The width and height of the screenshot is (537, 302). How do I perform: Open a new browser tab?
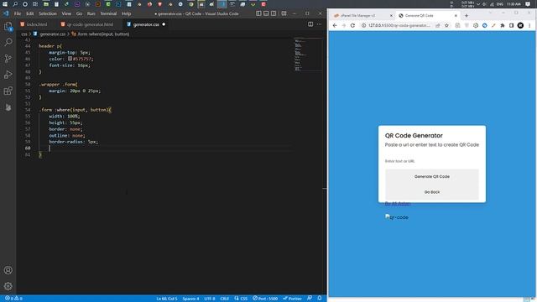pyautogui.click(x=467, y=16)
